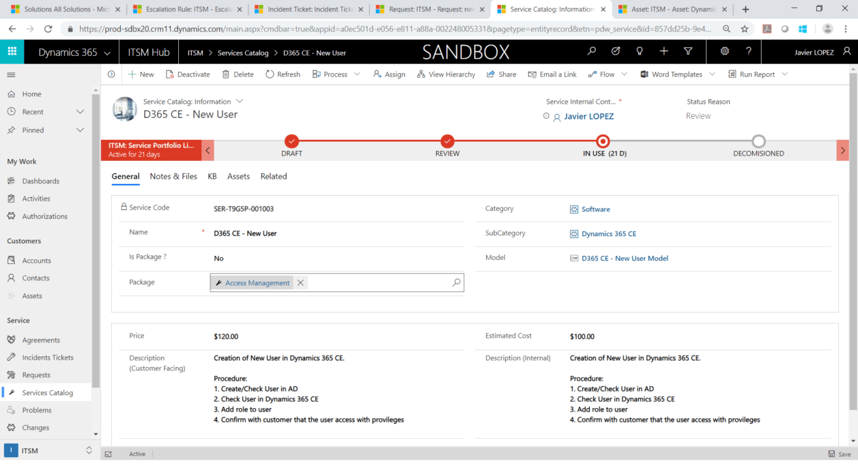Click the Package lookup search icon

point(457,282)
